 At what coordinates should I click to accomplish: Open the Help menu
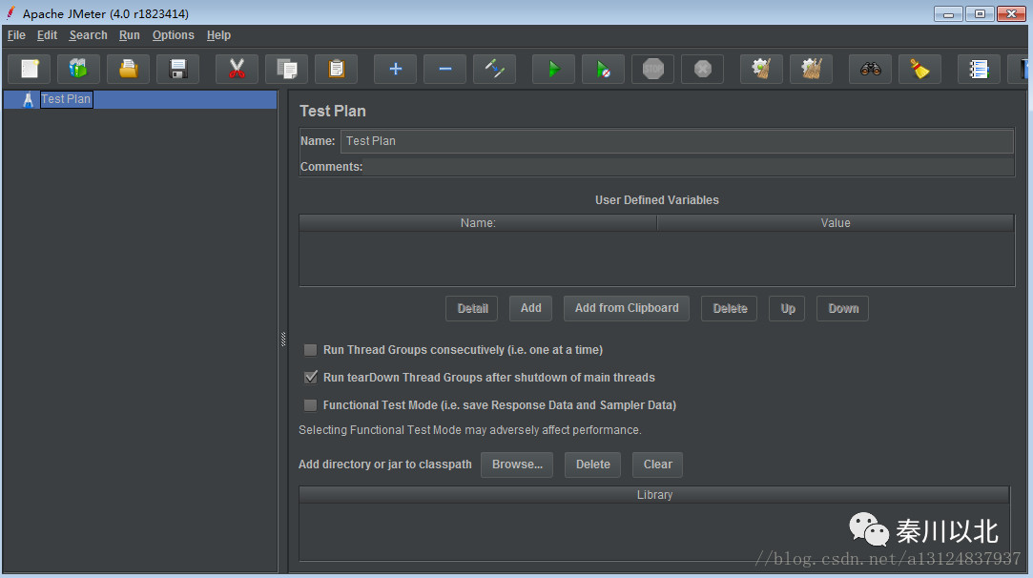[x=218, y=35]
